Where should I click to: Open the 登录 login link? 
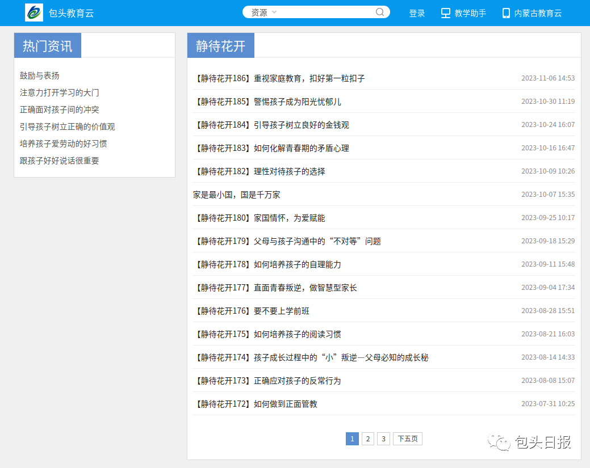point(417,13)
